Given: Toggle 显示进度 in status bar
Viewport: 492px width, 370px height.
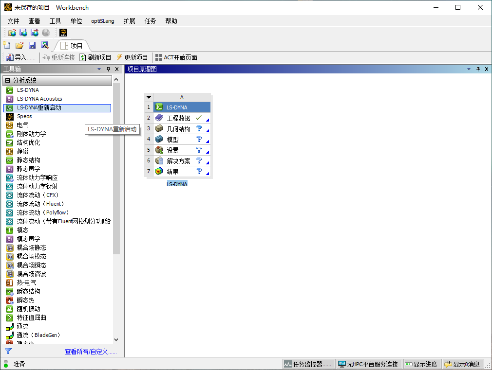Looking at the screenshot, I should pos(422,364).
